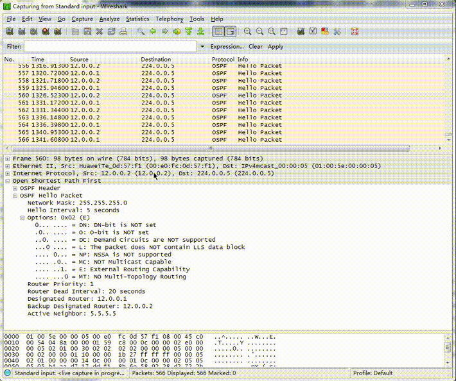456x381 pixels.
Task: Toggle packet list colorize button
Action: (218, 31)
